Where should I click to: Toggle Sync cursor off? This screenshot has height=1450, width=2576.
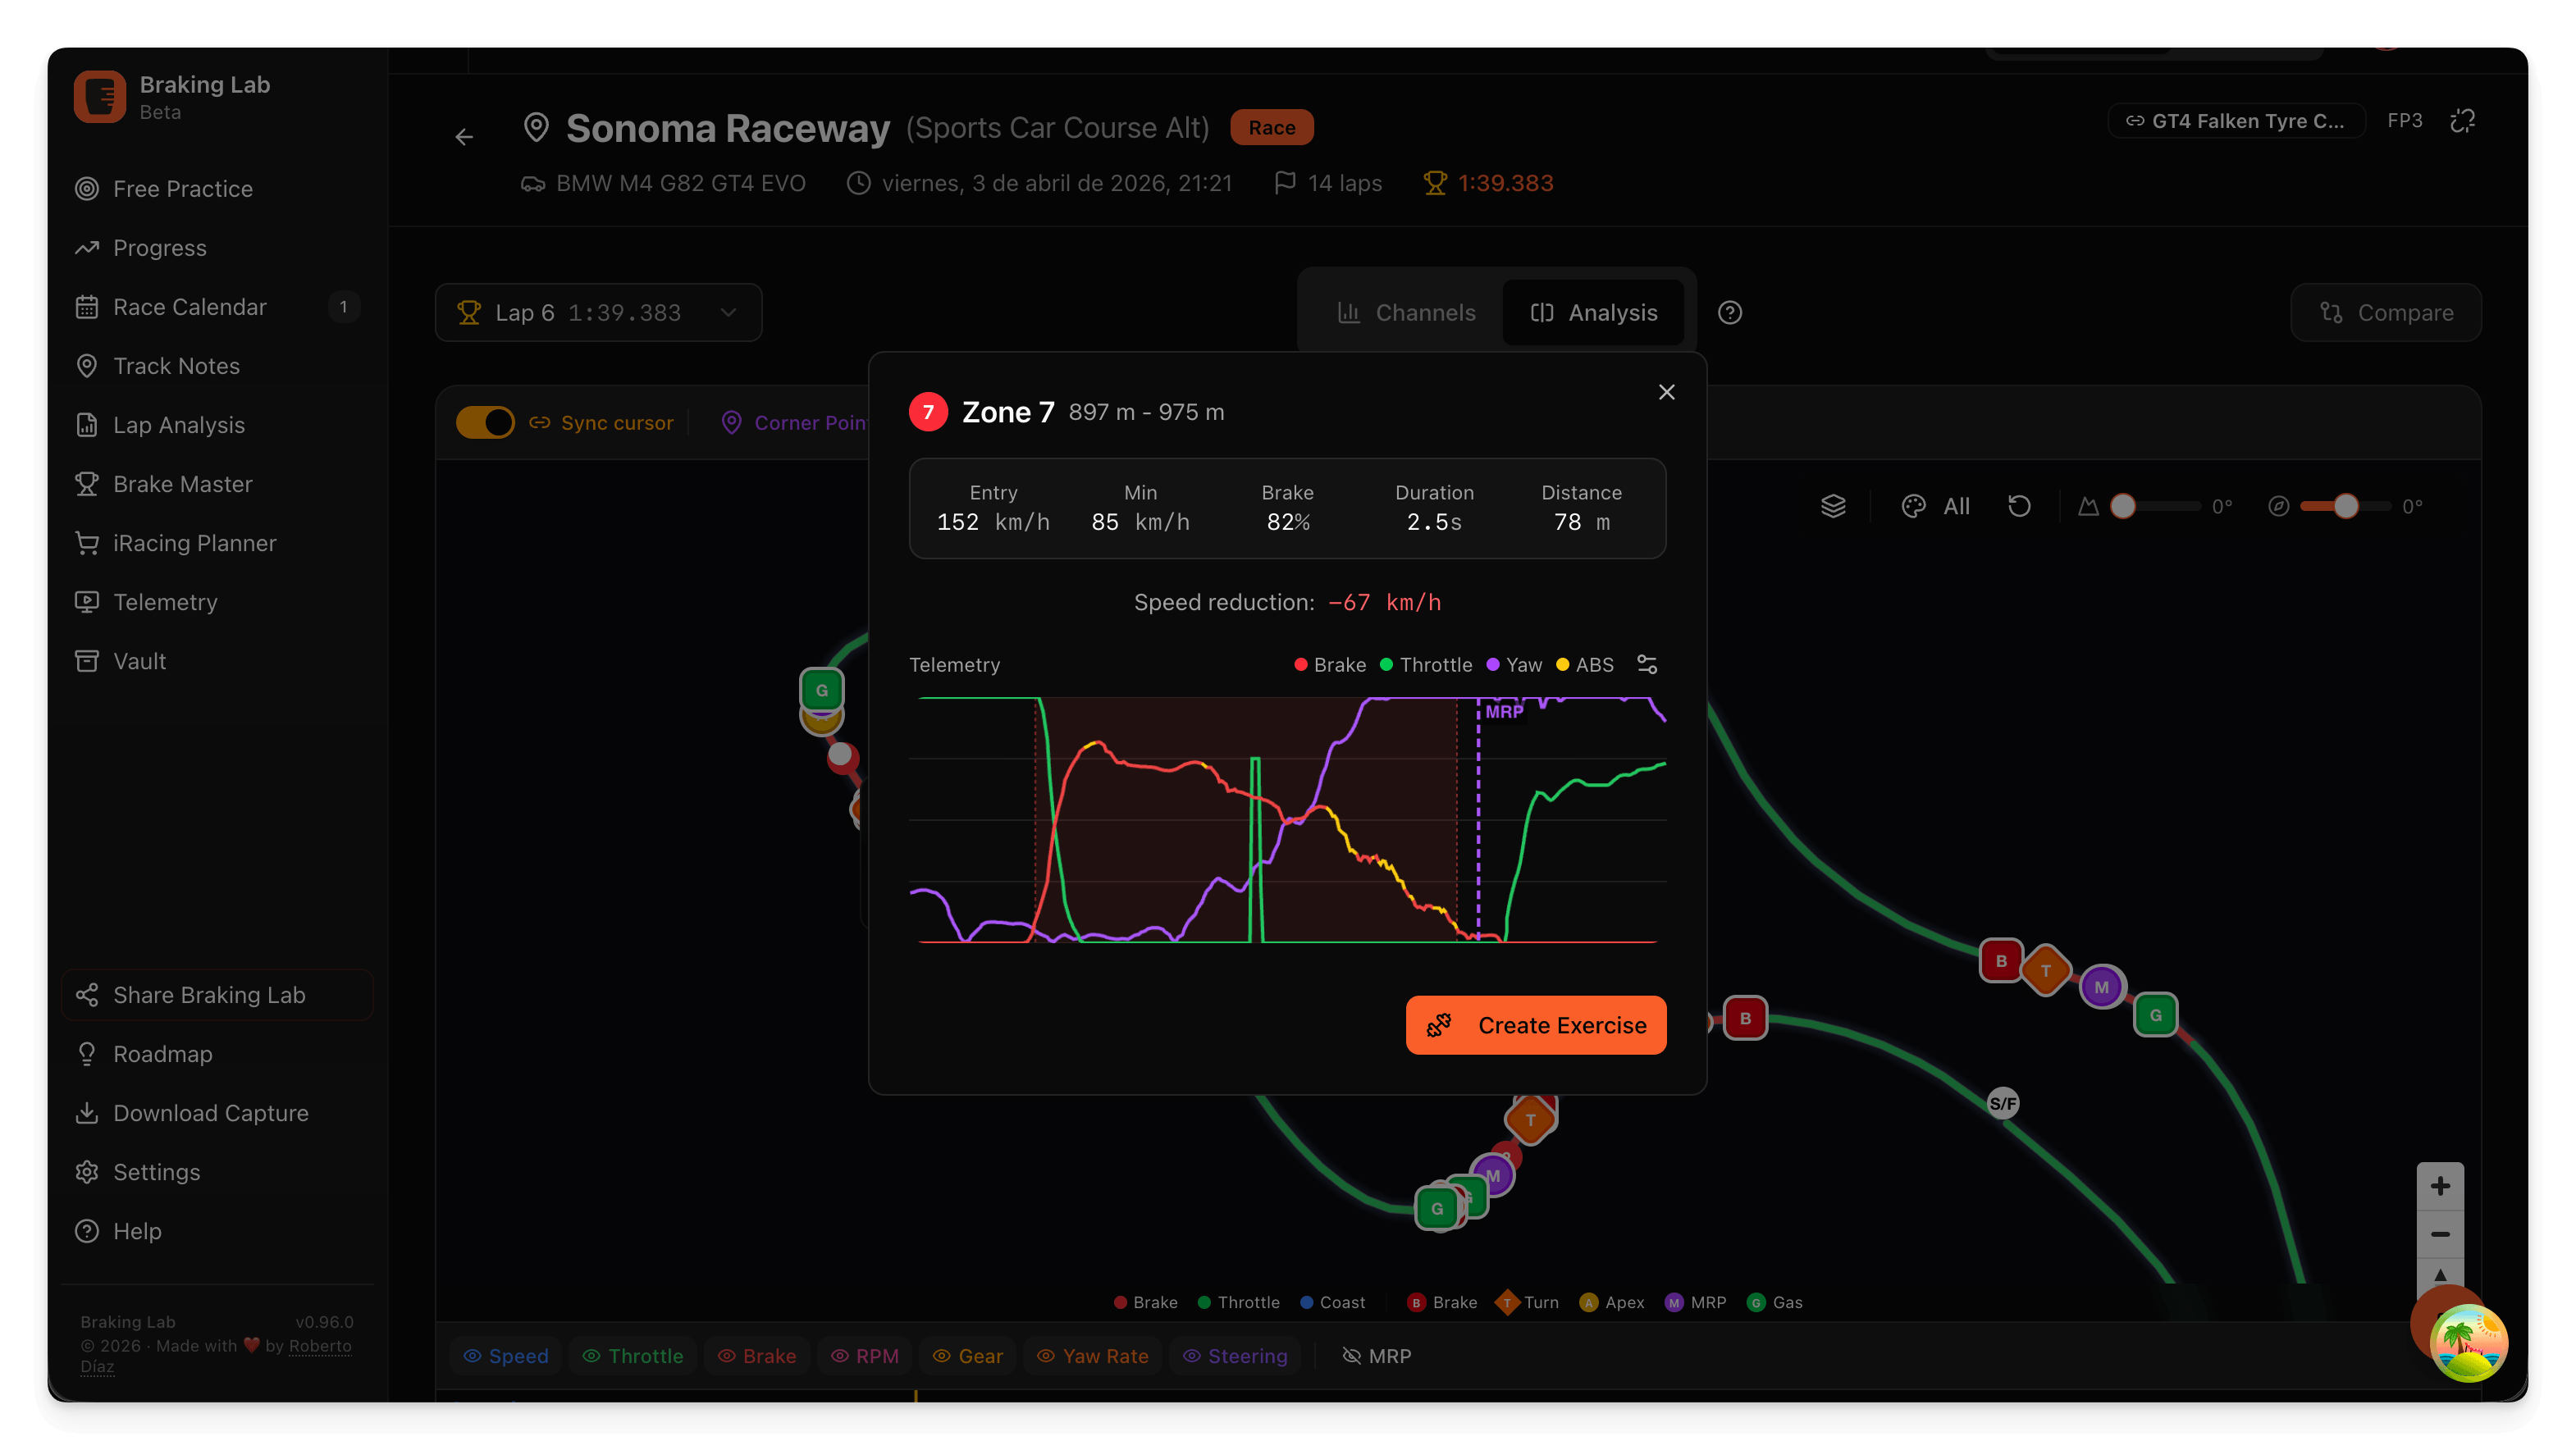(x=486, y=422)
